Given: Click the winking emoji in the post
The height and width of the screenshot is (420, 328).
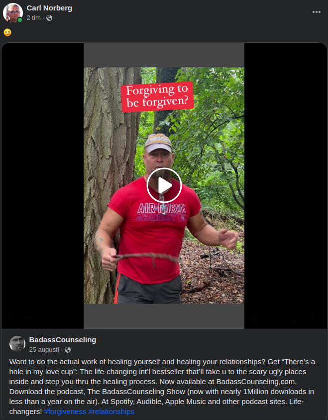Looking at the screenshot, I should click(7, 32).
